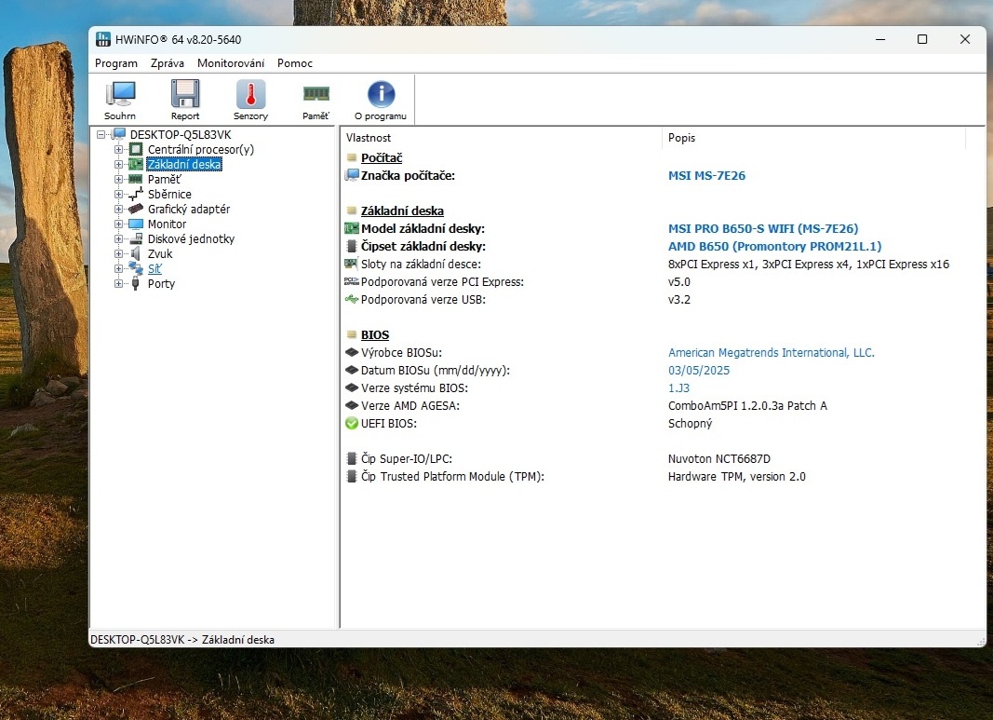Expand the Základní deska node
Viewport: 993px width, 720px height.
(118, 164)
